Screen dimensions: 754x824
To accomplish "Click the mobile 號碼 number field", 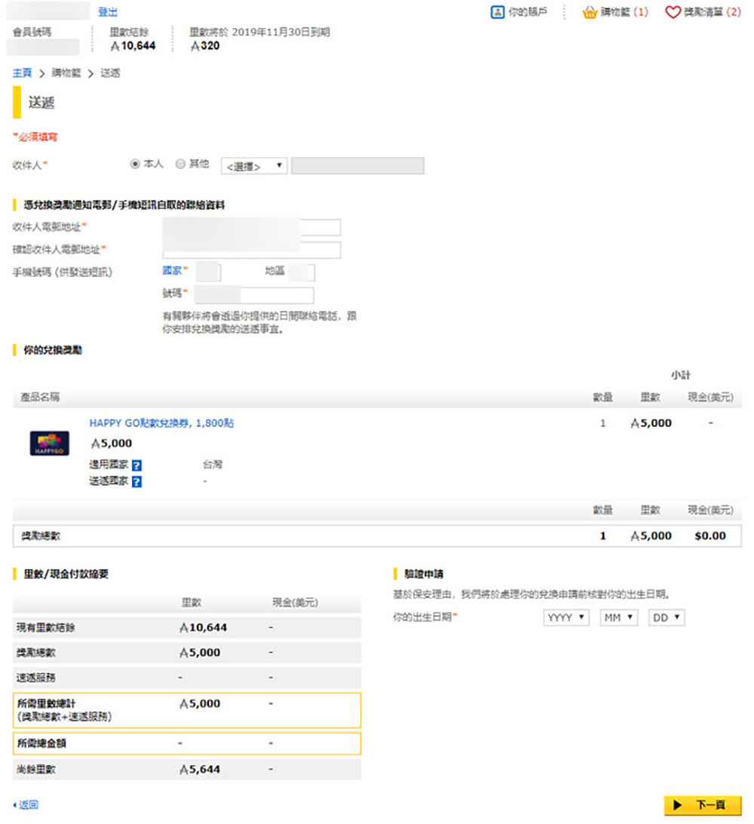I will [254, 295].
